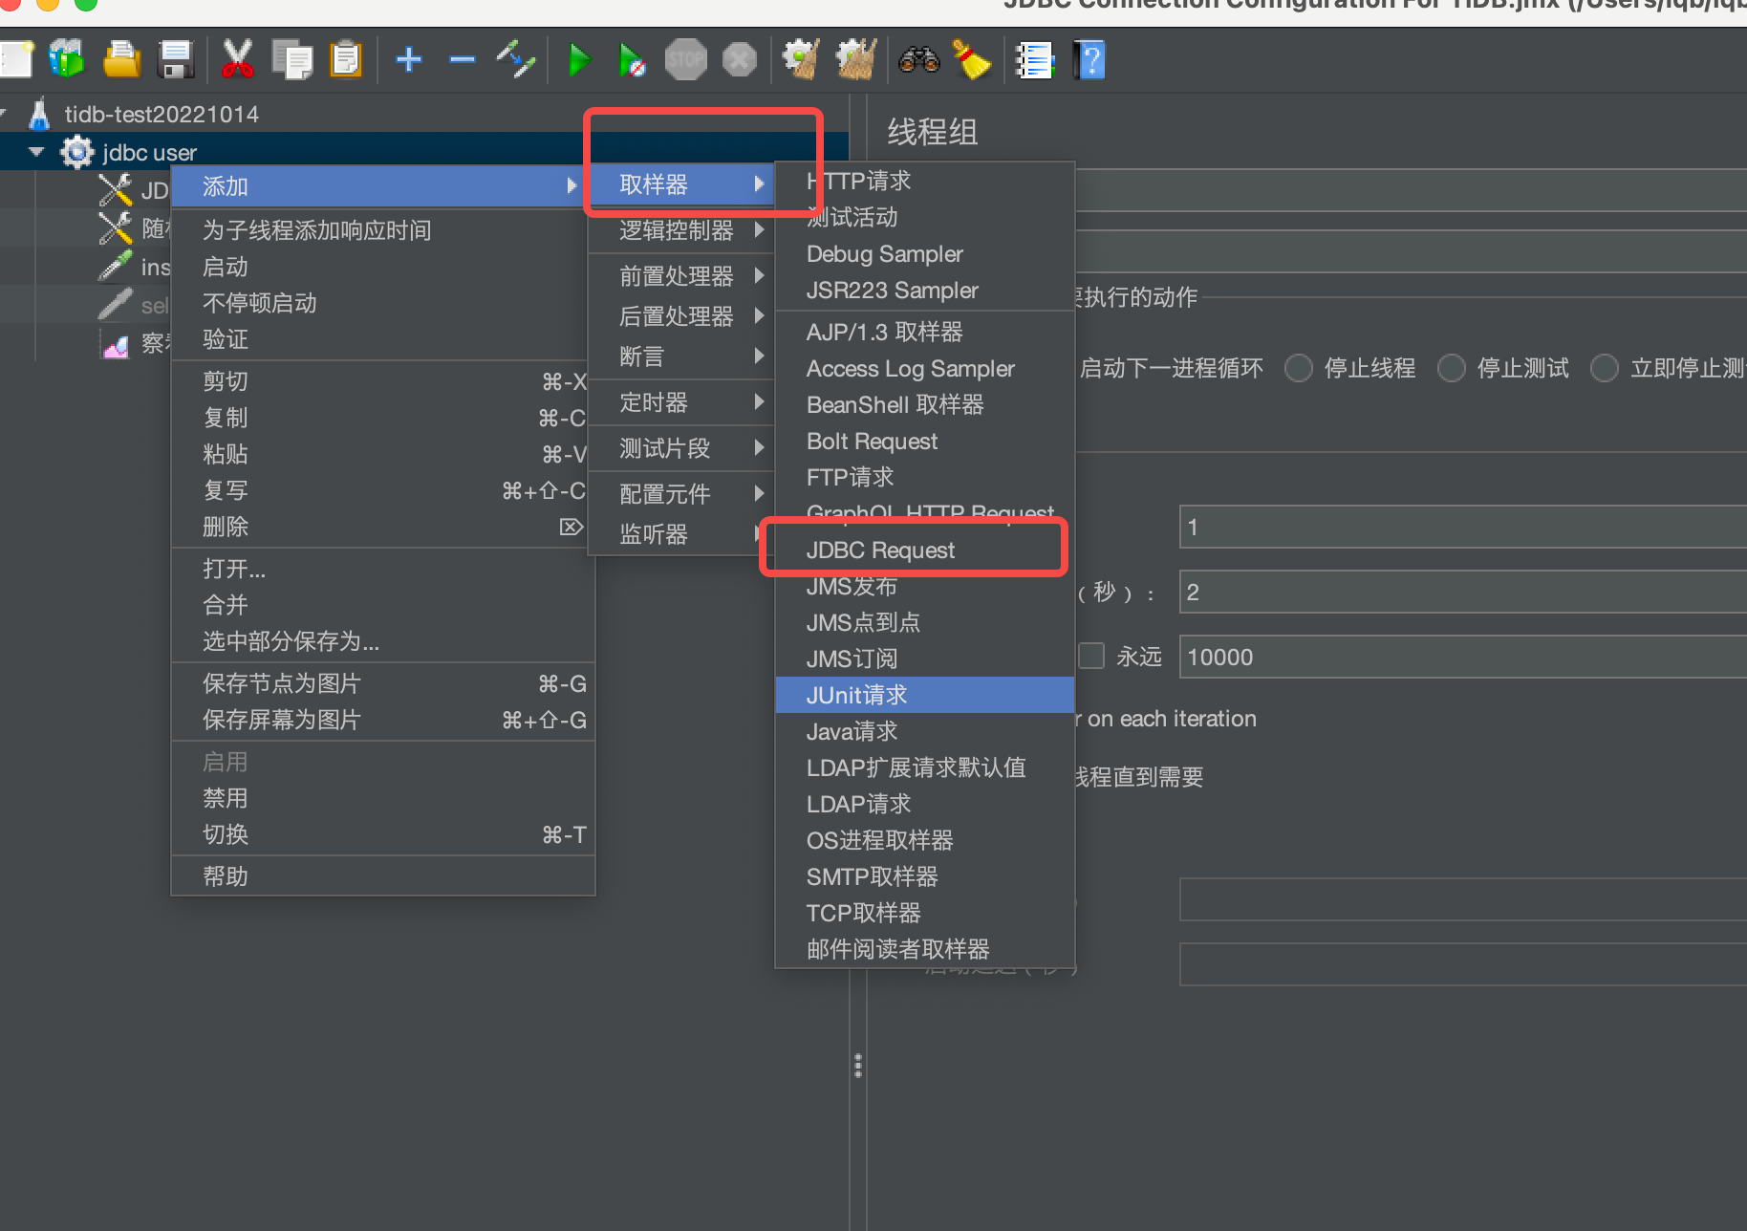Expand the 配置元件 submenu
Screen dimensions: 1747x1231
pyautogui.click(x=683, y=494)
